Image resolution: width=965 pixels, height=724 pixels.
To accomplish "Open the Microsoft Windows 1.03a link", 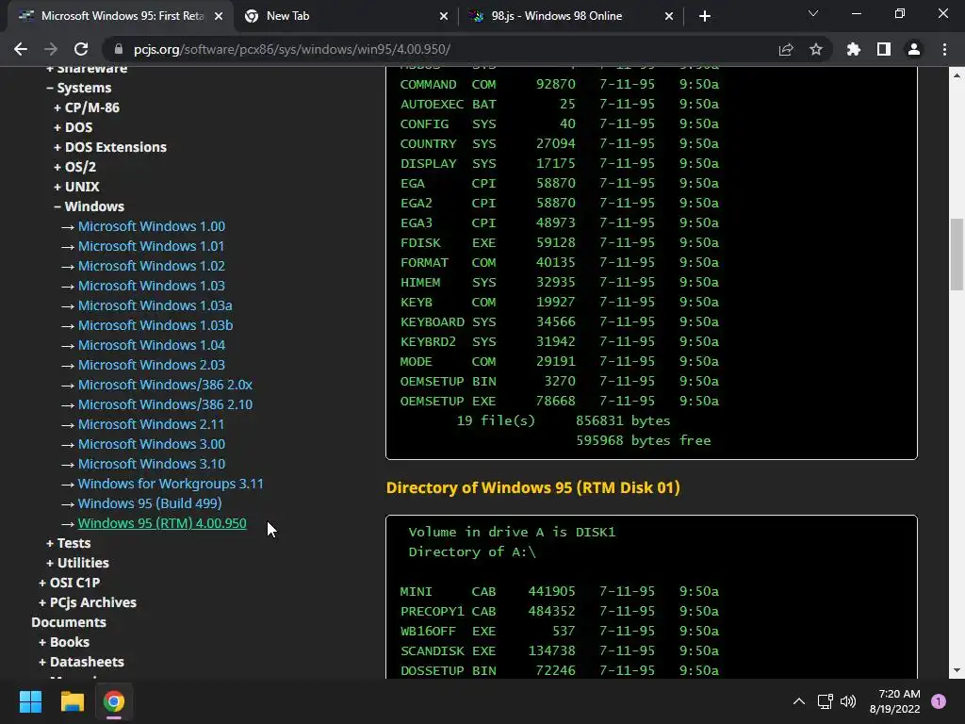I will [x=155, y=305].
